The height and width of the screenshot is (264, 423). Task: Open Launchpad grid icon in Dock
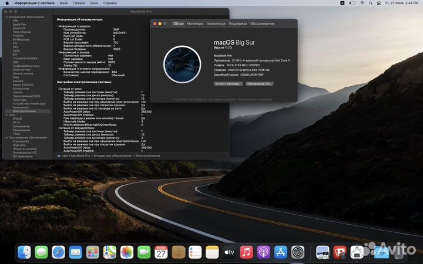click(x=93, y=252)
